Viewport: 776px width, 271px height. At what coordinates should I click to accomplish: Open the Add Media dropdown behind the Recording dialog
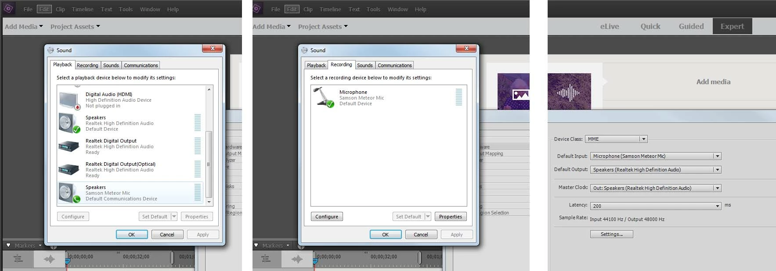point(271,26)
